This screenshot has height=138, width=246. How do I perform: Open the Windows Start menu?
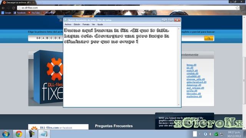(6, 134)
